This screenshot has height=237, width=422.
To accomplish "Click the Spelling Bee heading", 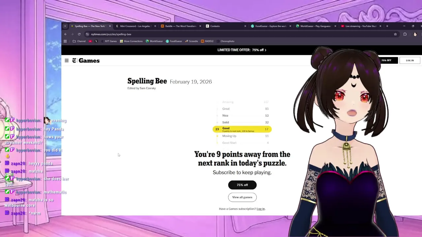I will coord(147,81).
